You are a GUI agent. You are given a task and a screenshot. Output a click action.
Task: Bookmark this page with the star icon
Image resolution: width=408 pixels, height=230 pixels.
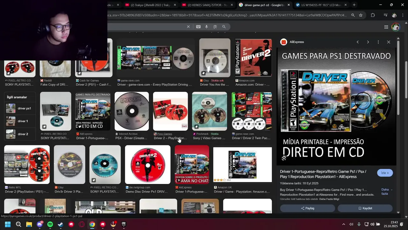361,15
